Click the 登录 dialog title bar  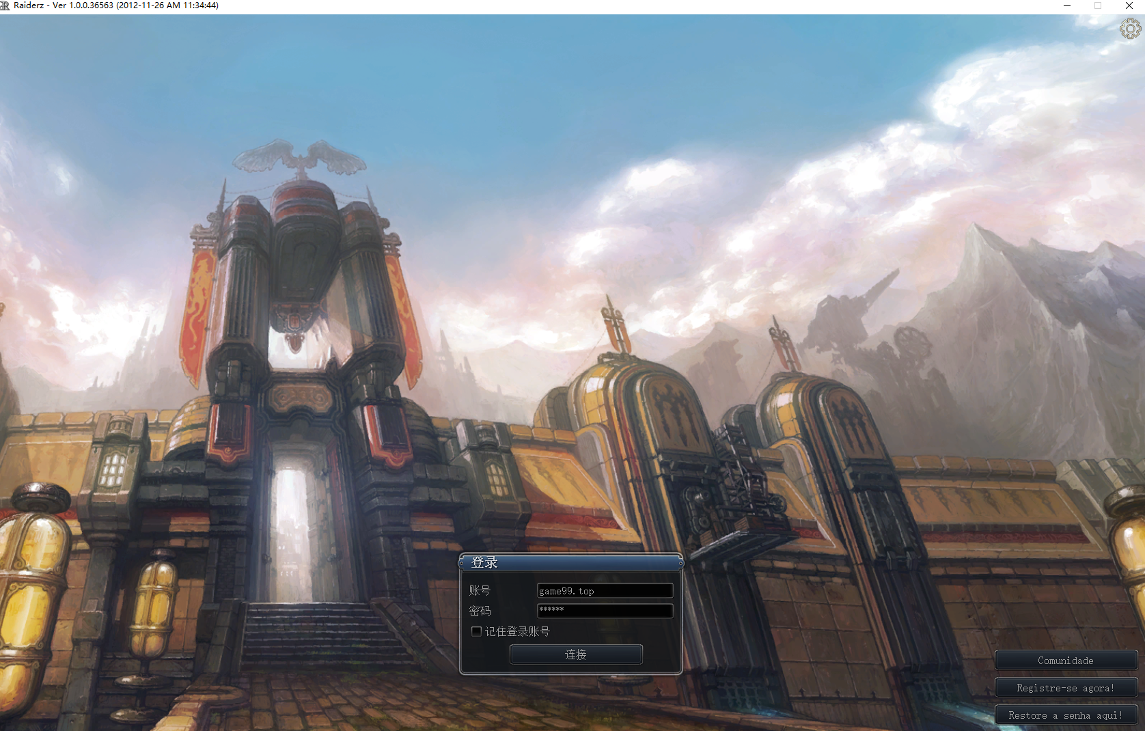(570, 562)
